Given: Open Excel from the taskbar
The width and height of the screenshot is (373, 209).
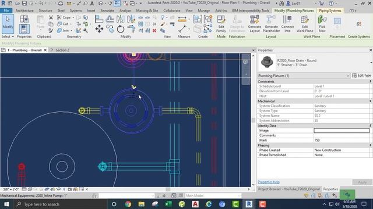Looking at the screenshot, I should click(x=168, y=204).
